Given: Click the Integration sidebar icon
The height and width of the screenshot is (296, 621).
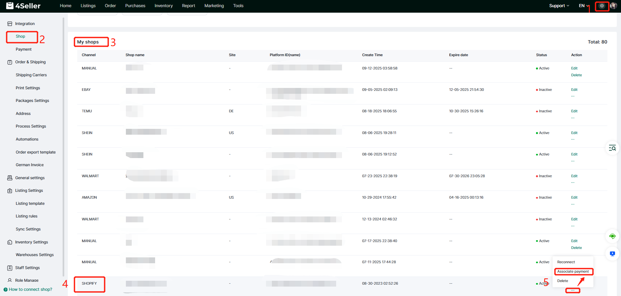Looking at the screenshot, I should [x=10, y=24].
